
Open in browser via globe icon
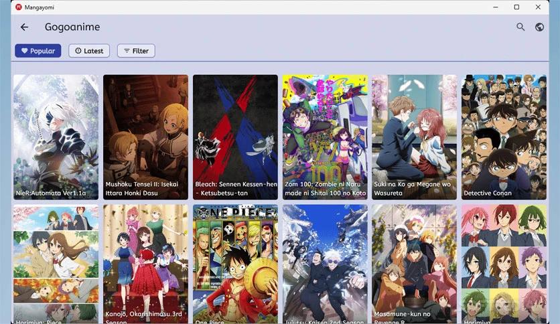539,27
